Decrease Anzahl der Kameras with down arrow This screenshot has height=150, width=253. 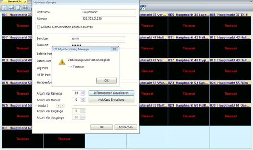click(x=83, y=94)
